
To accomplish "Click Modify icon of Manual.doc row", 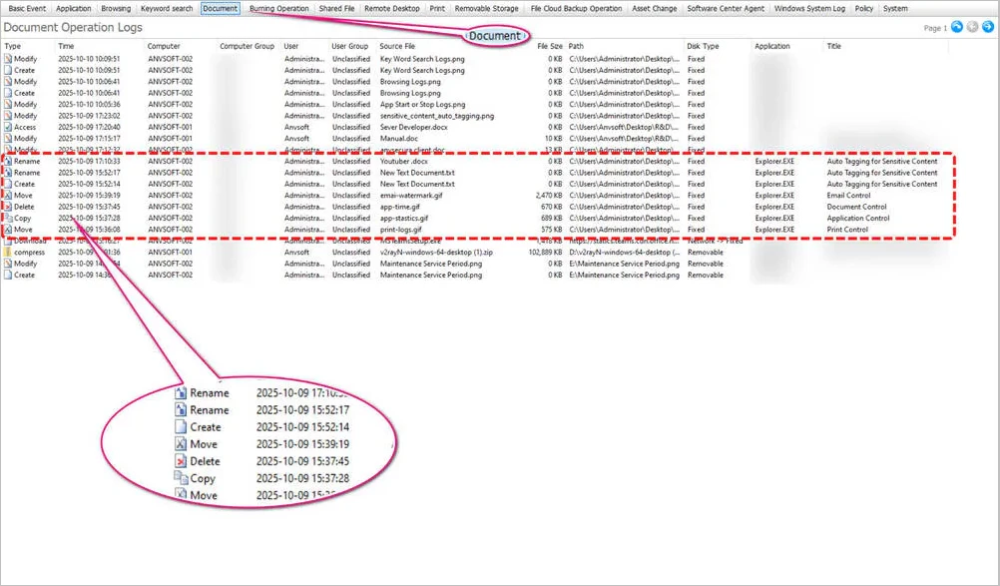I will pyautogui.click(x=8, y=139).
